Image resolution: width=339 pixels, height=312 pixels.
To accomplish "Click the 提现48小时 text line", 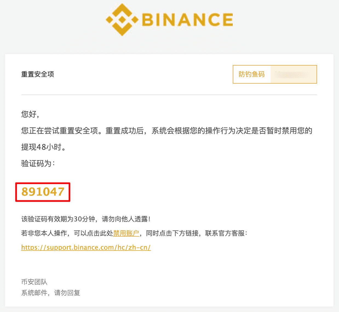I will point(44,147).
